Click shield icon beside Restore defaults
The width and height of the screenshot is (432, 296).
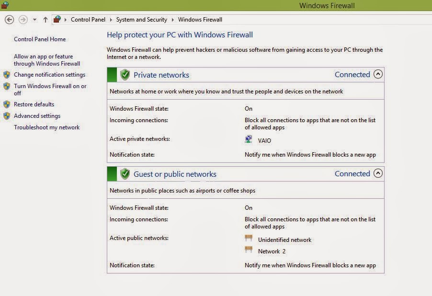pyautogui.click(x=7, y=104)
